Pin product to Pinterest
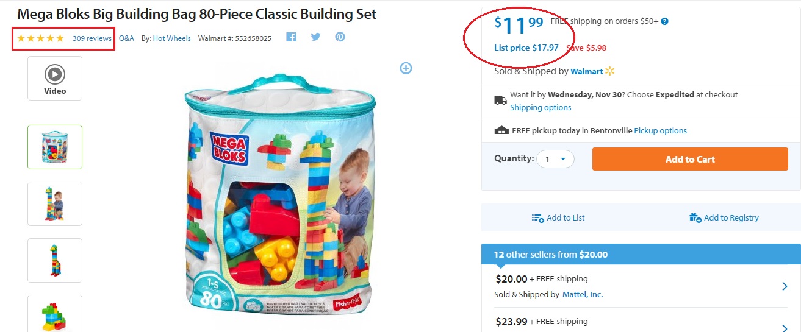Screen dimensions: 801x332 click(340, 37)
